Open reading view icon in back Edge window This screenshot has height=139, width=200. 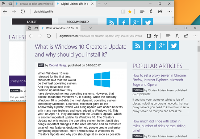coord(123,12)
